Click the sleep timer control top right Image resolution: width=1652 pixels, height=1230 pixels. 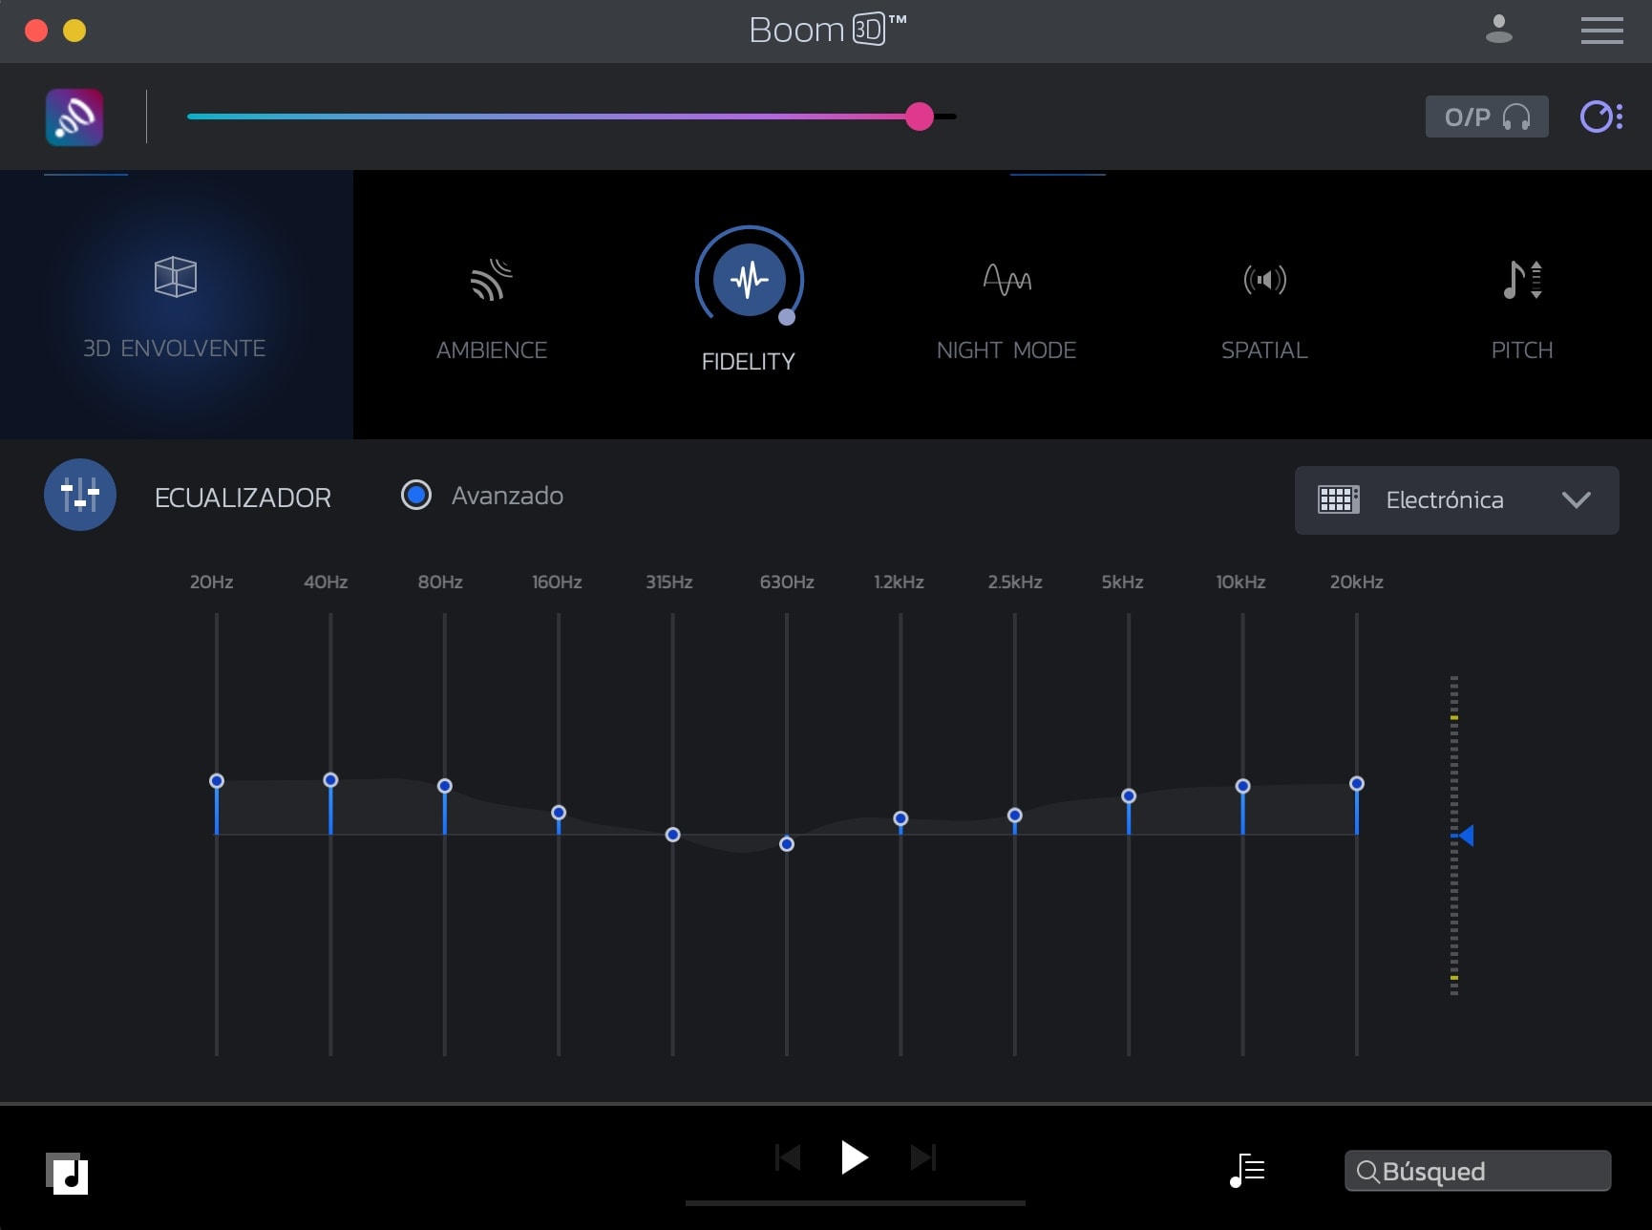[1602, 117]
